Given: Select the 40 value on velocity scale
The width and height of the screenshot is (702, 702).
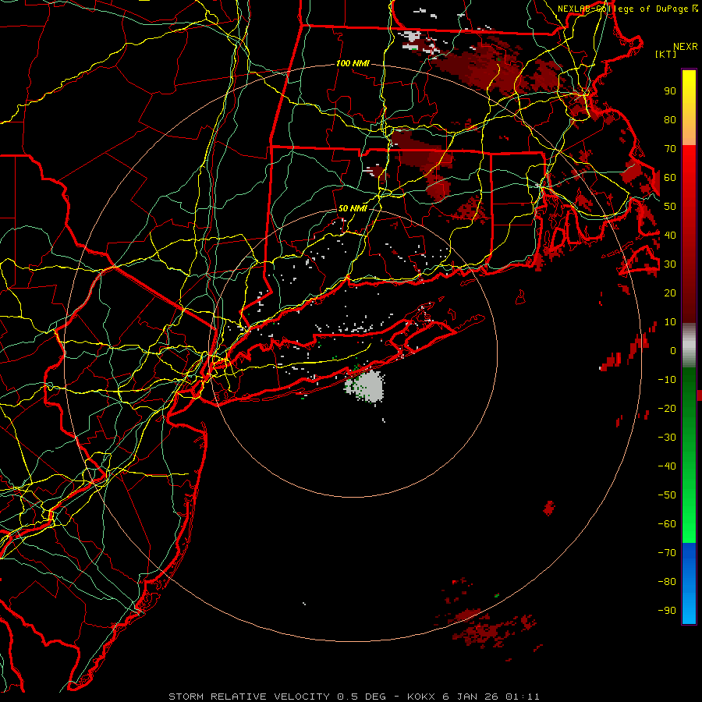Looking at the screenshot, I should click(670, 235).
